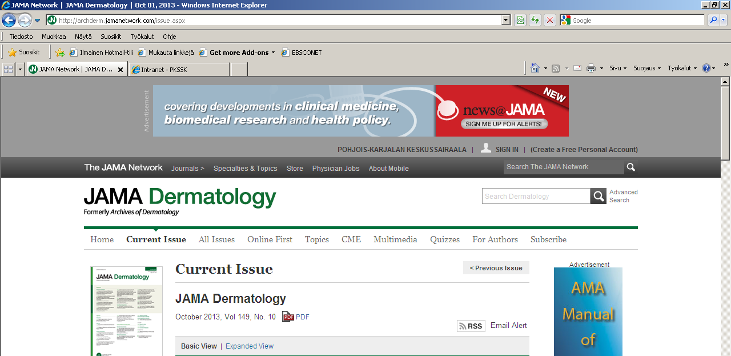Click the Print printer icon

point(591,69)
